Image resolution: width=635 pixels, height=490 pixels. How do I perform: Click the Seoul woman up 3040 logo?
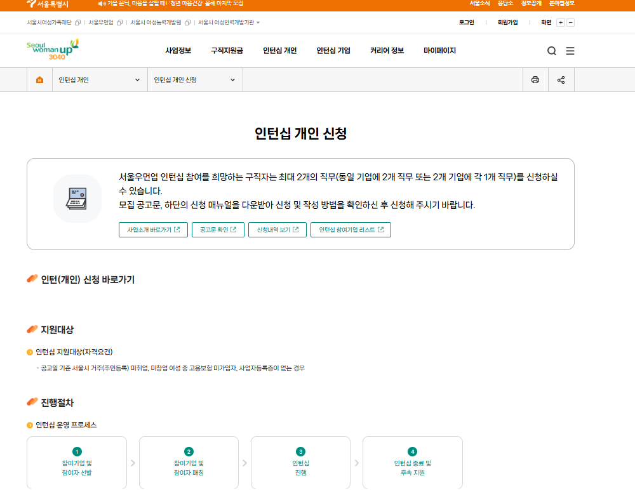[52, 51]
